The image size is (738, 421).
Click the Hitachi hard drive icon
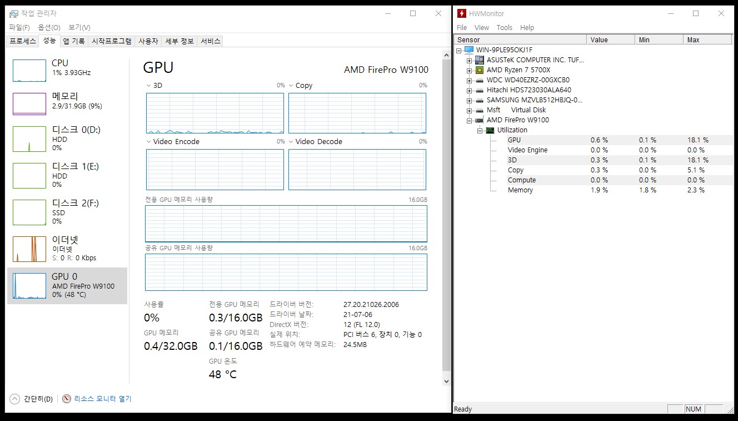480,90
